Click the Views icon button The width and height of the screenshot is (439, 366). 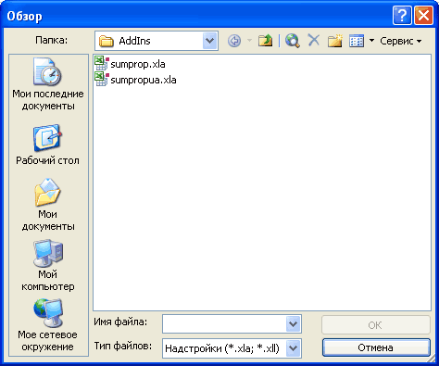click(x=357, y=41)
